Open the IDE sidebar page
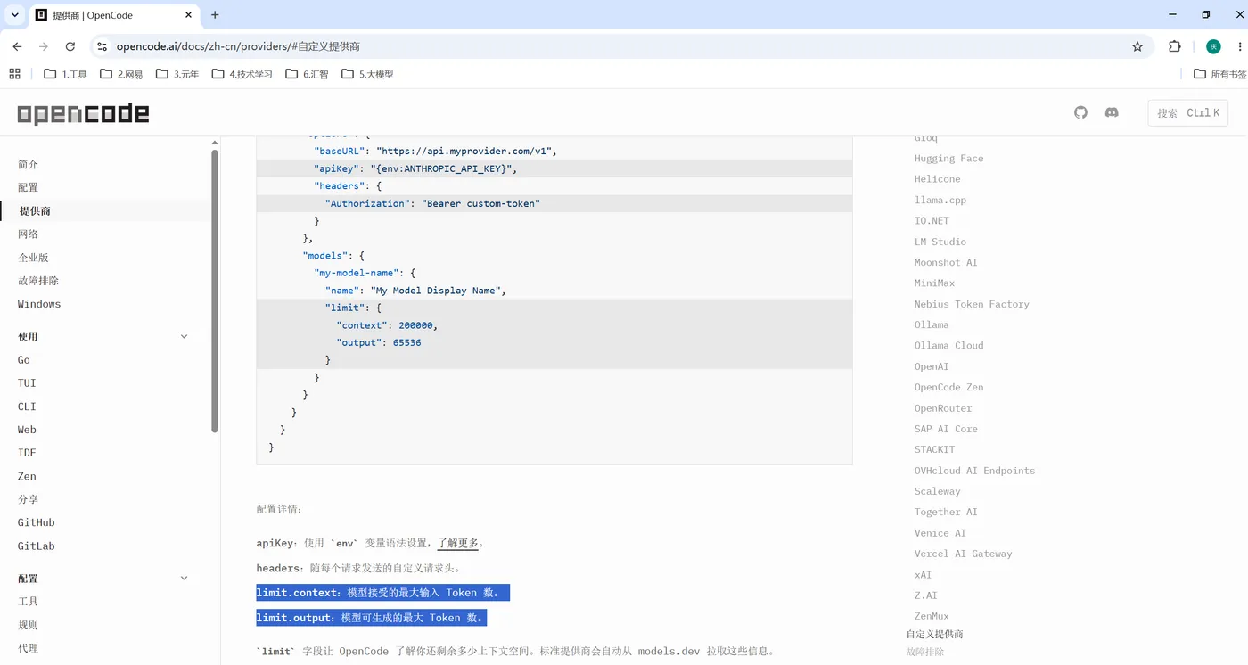Viewport: 1248px width, 665px height. [x=27, y=453]
